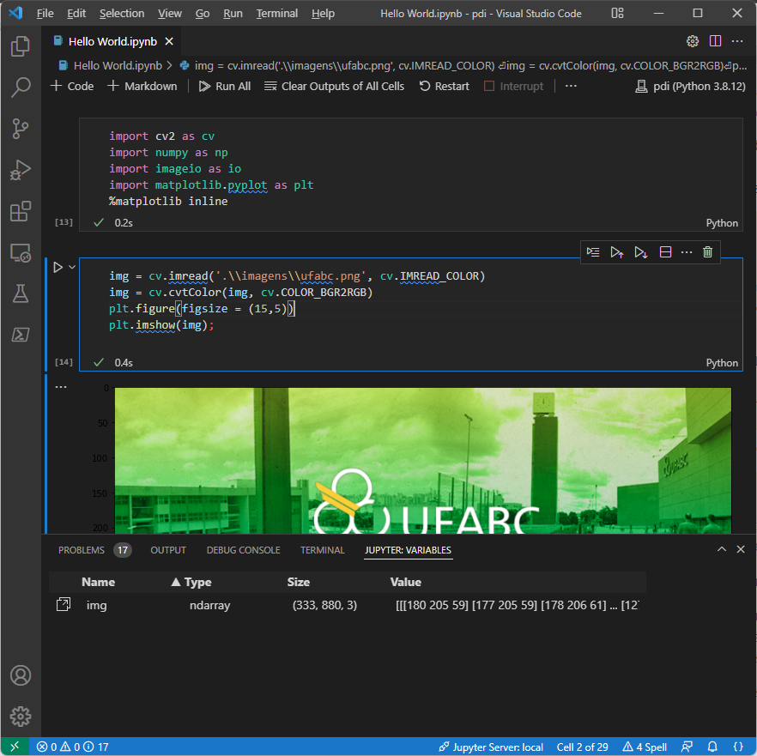Image resolution: width=757 pixels, height=756 pixels.
Task: Open errors and warnings status item
Action: coord(72,747)
